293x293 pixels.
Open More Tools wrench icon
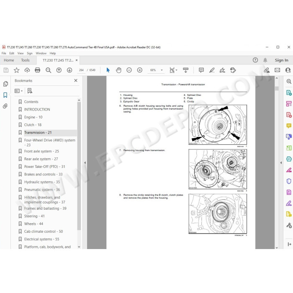point(289,225)
